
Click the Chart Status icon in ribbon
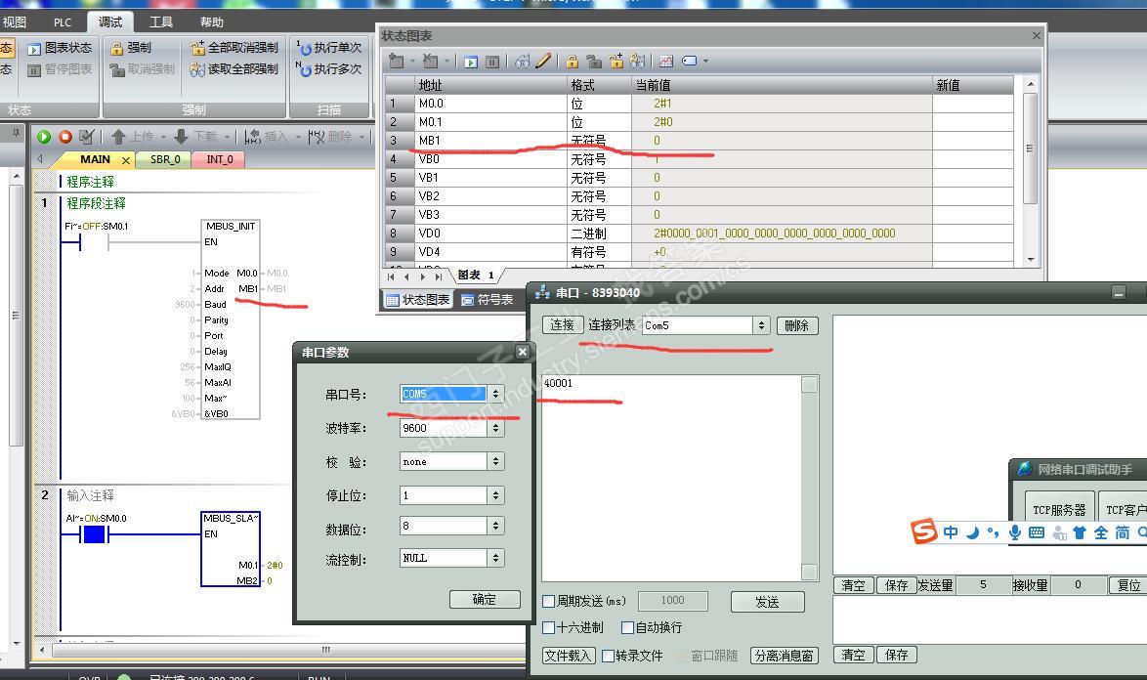[x=34, y=49]
